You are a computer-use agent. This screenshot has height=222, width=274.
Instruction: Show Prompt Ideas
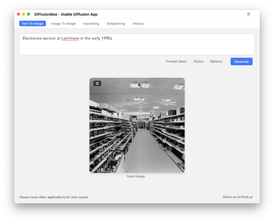pyautogui.click(x=176, y=61)
